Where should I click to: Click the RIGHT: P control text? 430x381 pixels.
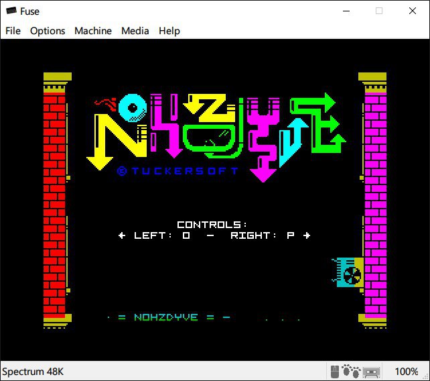[x=263, y=235]
